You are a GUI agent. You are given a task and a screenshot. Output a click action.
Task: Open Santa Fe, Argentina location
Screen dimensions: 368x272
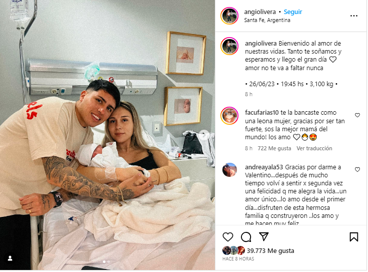[267, 21]
